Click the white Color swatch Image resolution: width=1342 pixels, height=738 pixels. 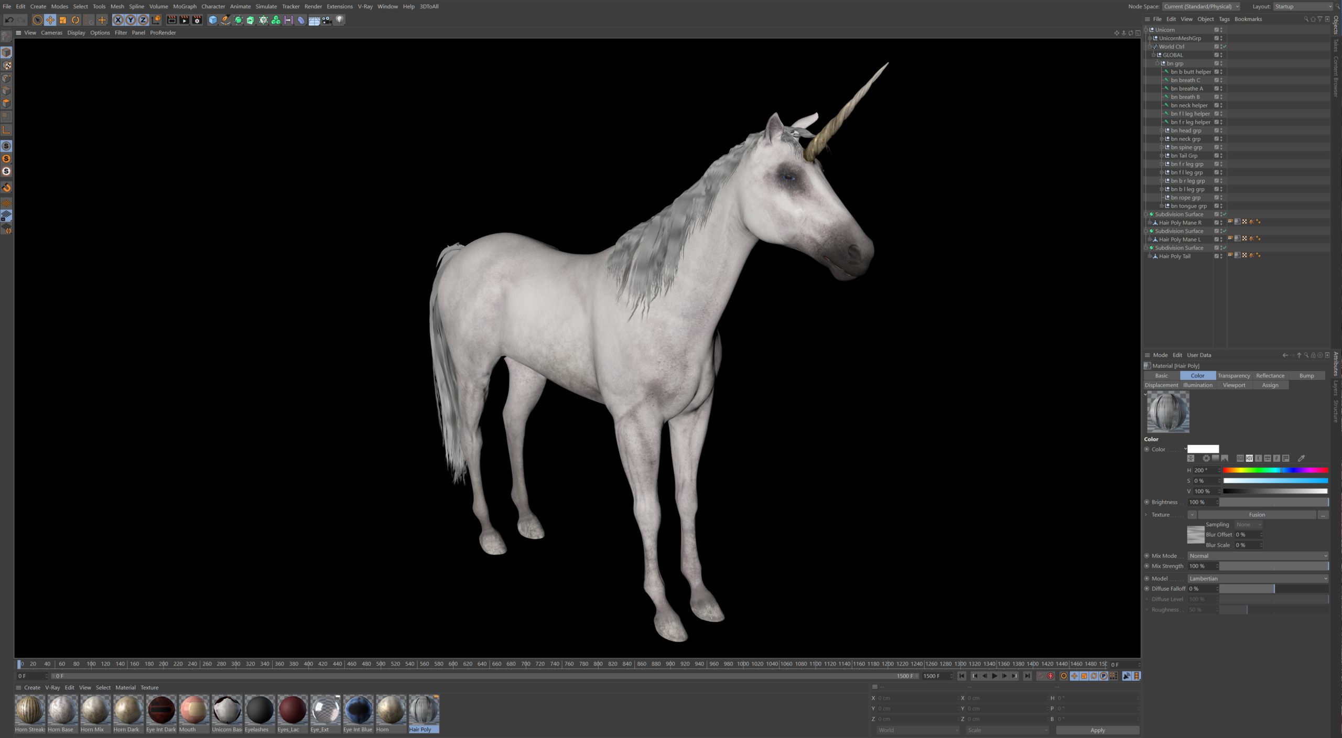pos(1203,449)
